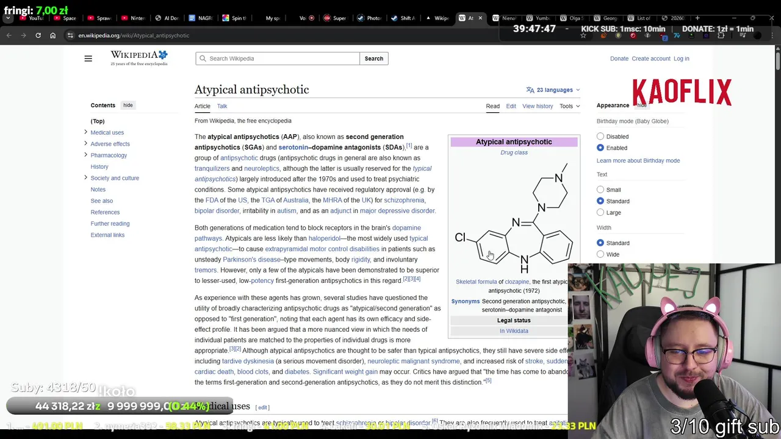Open the Wikipedia main menu hamburger icon

pos(88,59)
